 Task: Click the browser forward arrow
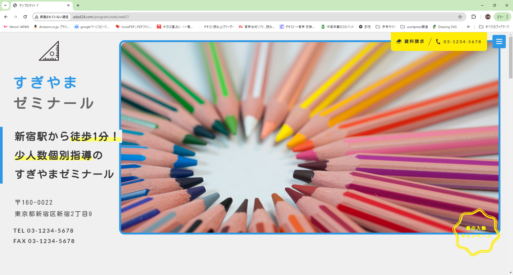[15, 17]
